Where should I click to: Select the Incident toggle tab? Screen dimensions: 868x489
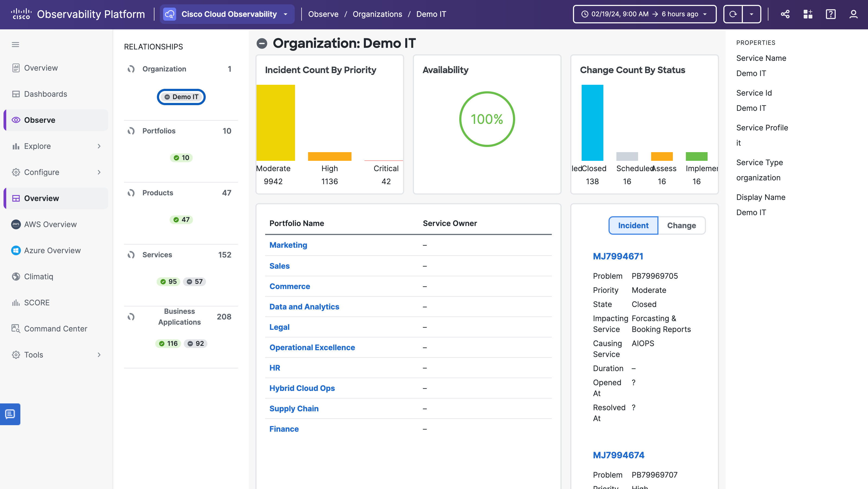point(633,225)
